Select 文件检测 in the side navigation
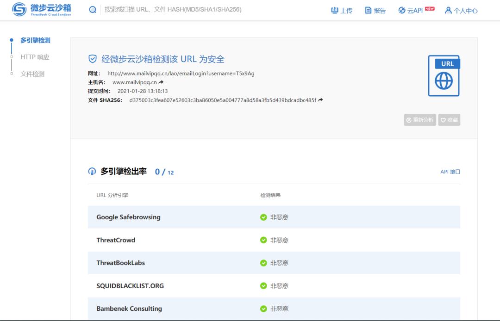Screen dimensions: 500x321 pyautogui.click(x=32, y=74)
